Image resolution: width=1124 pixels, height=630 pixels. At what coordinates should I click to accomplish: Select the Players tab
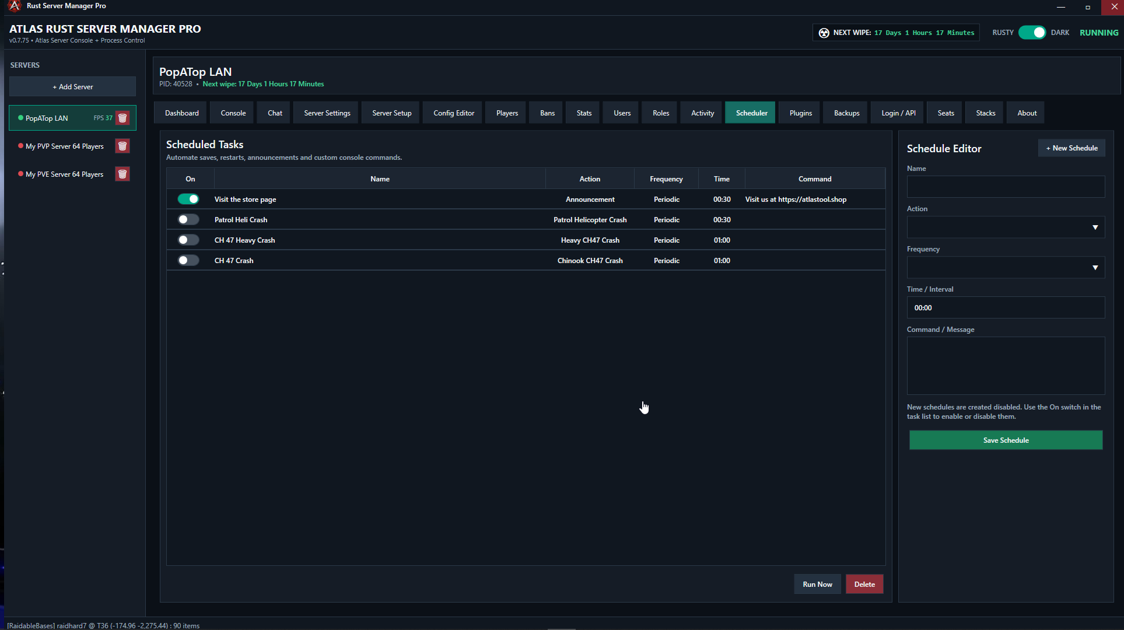507,113
